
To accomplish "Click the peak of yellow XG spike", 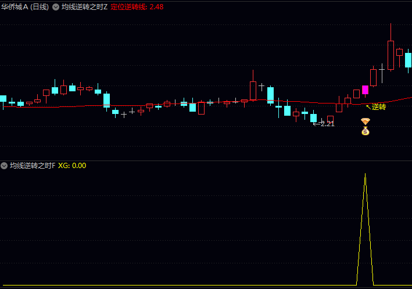I will 366,174.
